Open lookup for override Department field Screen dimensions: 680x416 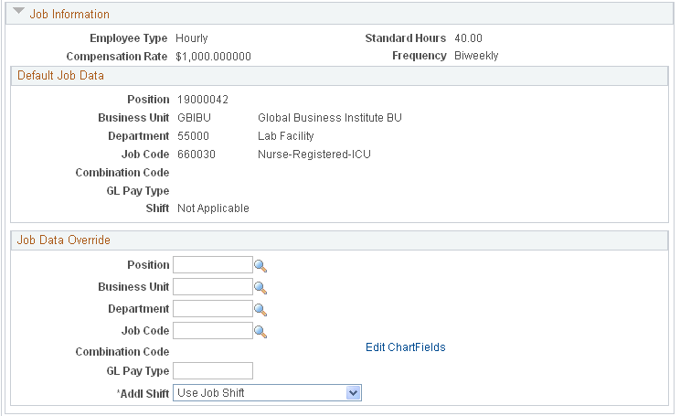(x=260, y=310)
